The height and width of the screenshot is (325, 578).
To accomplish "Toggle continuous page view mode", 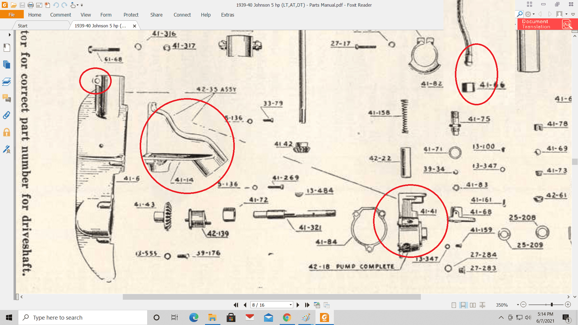I will (463, 305).
